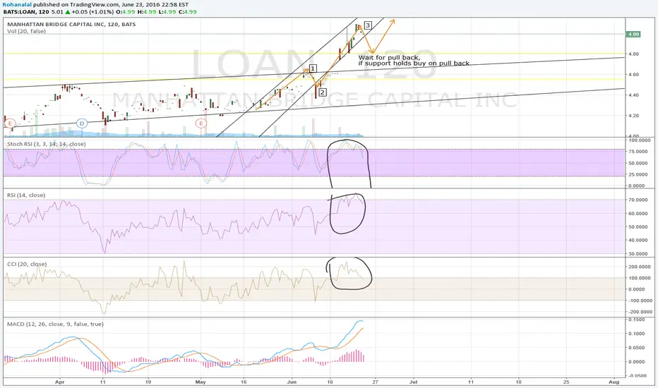The image size is (658, 388).
Task: Click the 4.60 price axis label
Action: coord(633,75)
